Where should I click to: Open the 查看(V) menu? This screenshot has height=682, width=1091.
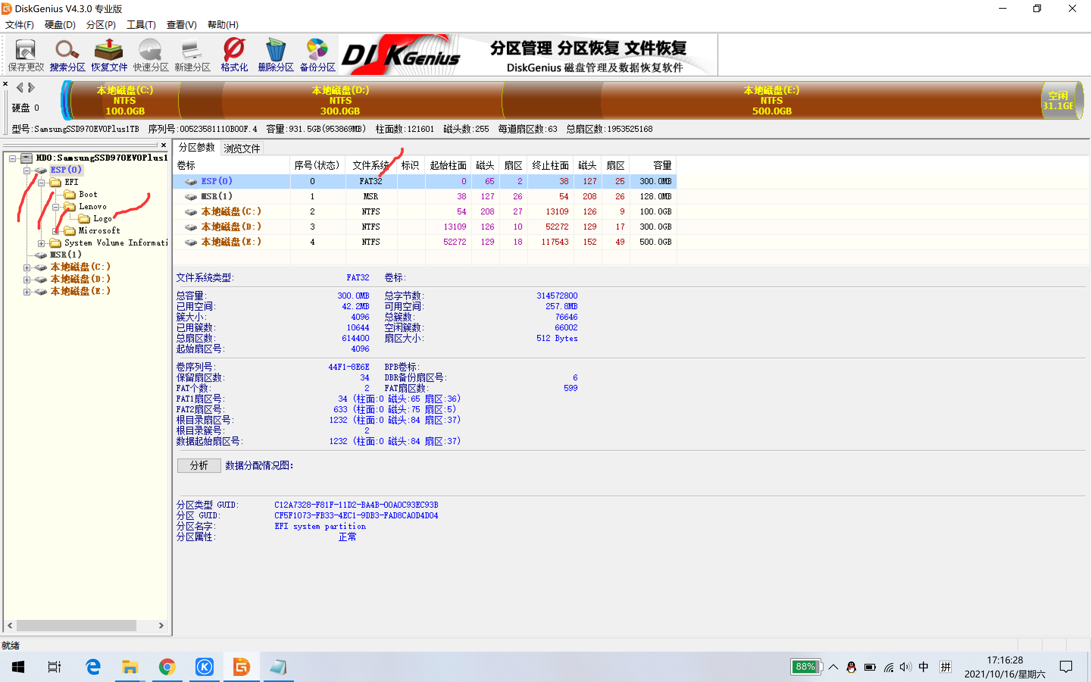(x=182, y=25)
